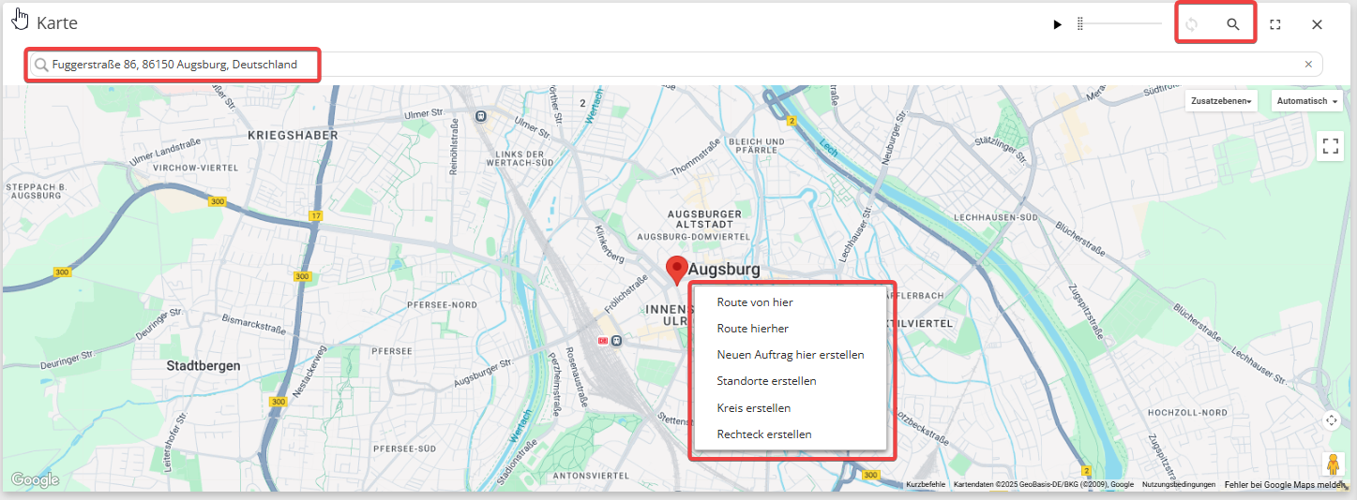Screen dimensions: 1357x500
Task: Click the greyed-out refresh icon
Action: (x=1191, y=24)
